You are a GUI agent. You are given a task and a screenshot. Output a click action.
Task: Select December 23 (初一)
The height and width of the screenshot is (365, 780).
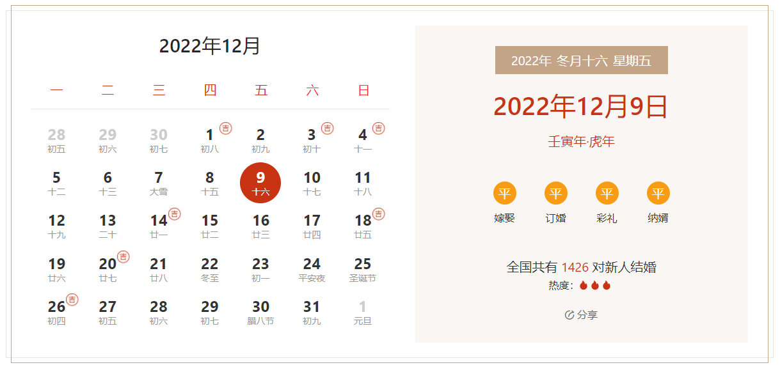pos(260,270)
